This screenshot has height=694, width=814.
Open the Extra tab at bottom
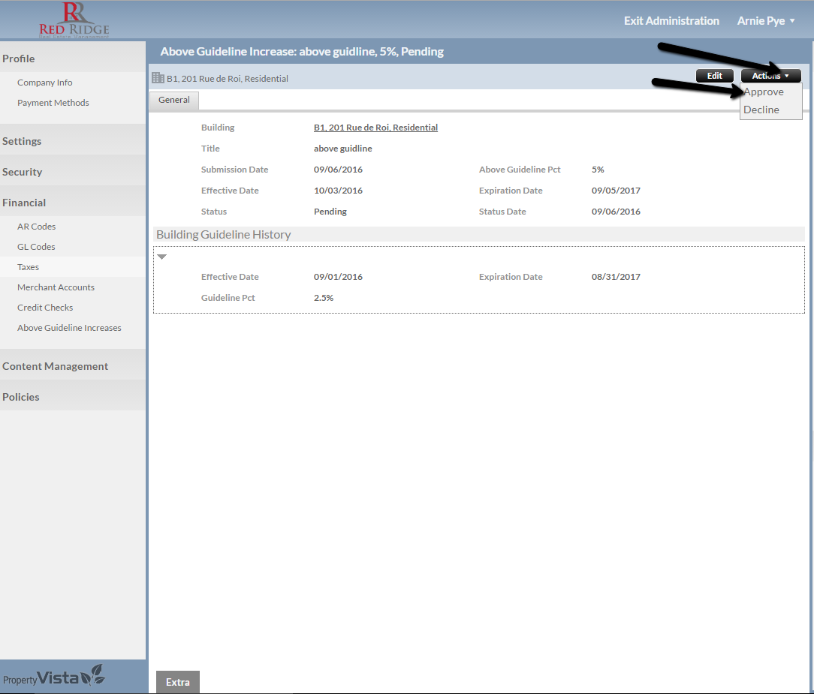click(x=178, y=682)
